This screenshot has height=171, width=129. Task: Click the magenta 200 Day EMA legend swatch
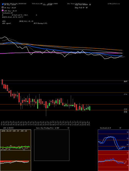pyautogui.click(x=3, y=11)
